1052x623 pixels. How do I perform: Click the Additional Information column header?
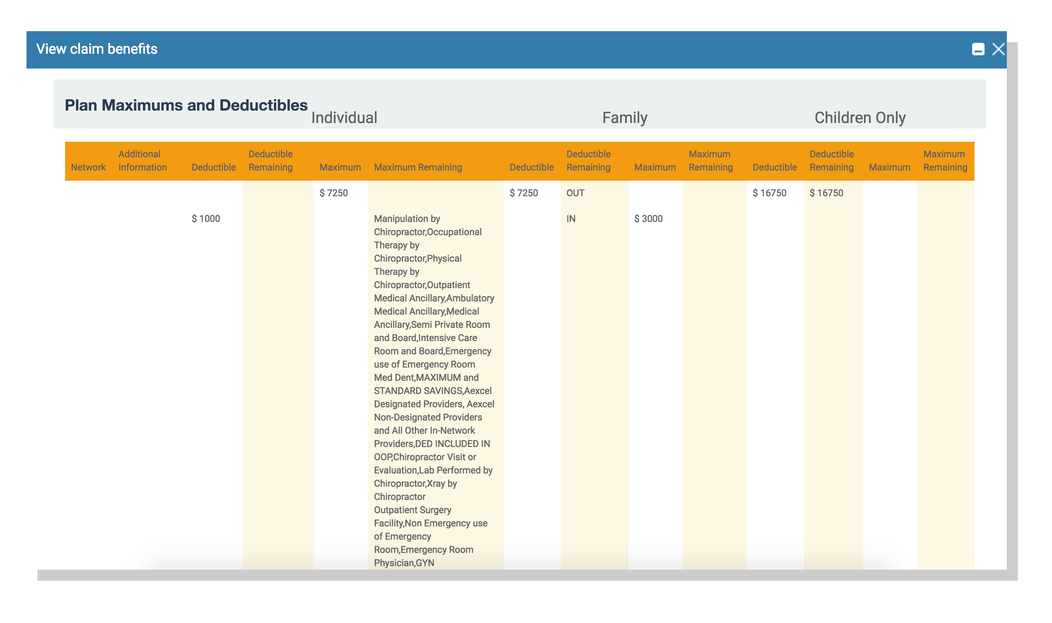pos(142,160)
